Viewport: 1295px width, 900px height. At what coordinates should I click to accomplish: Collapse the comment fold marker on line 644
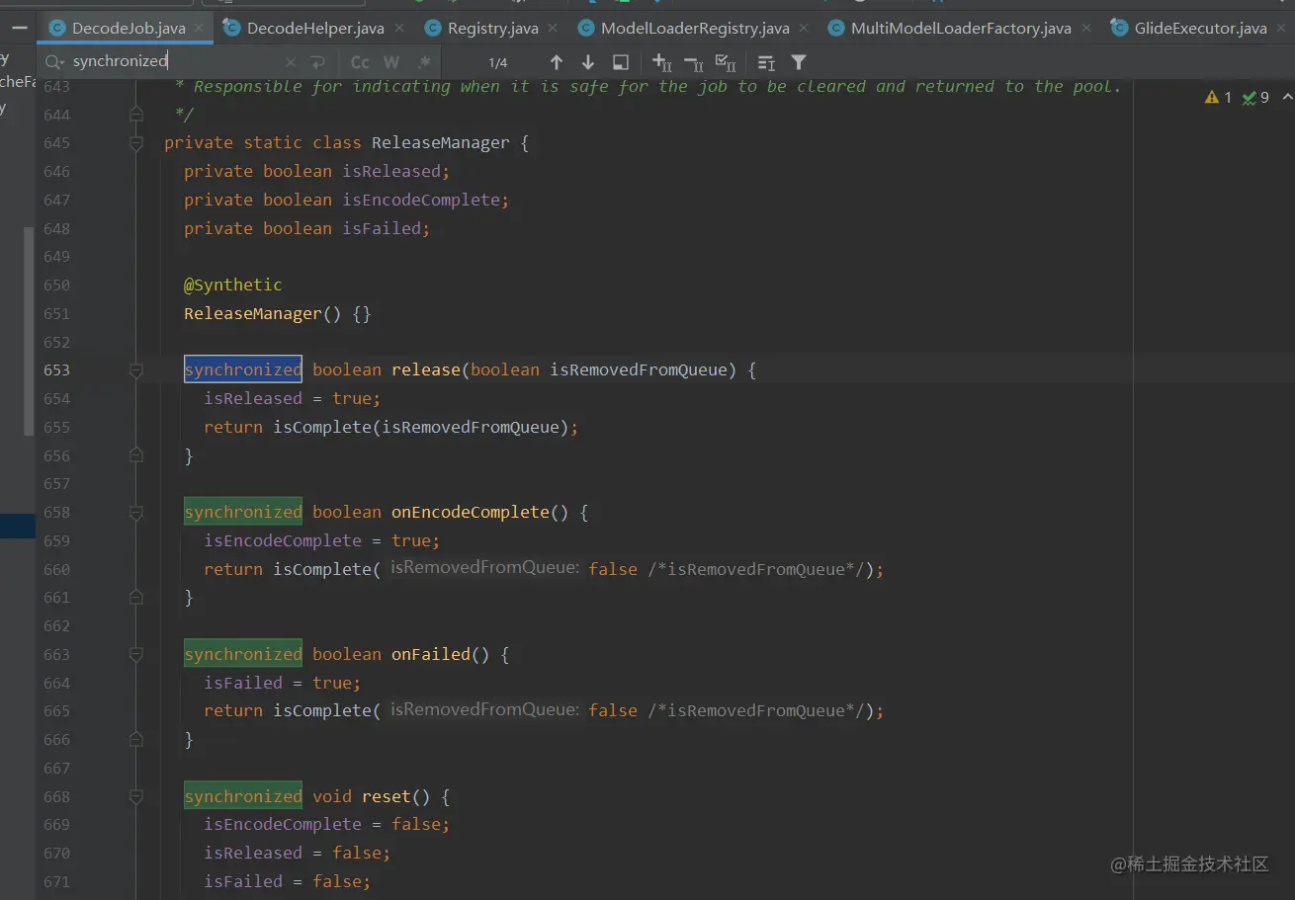(x=136, y=115)
